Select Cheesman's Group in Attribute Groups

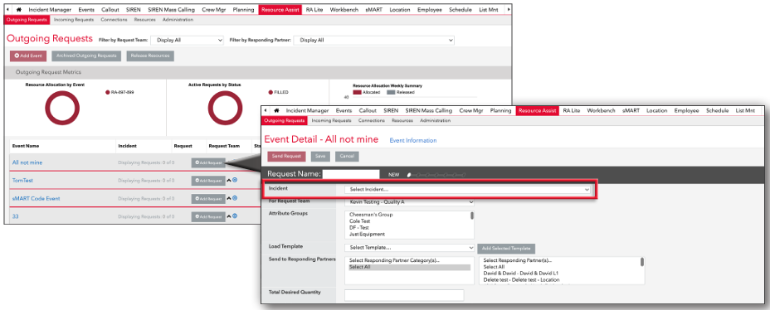[371, 215]
